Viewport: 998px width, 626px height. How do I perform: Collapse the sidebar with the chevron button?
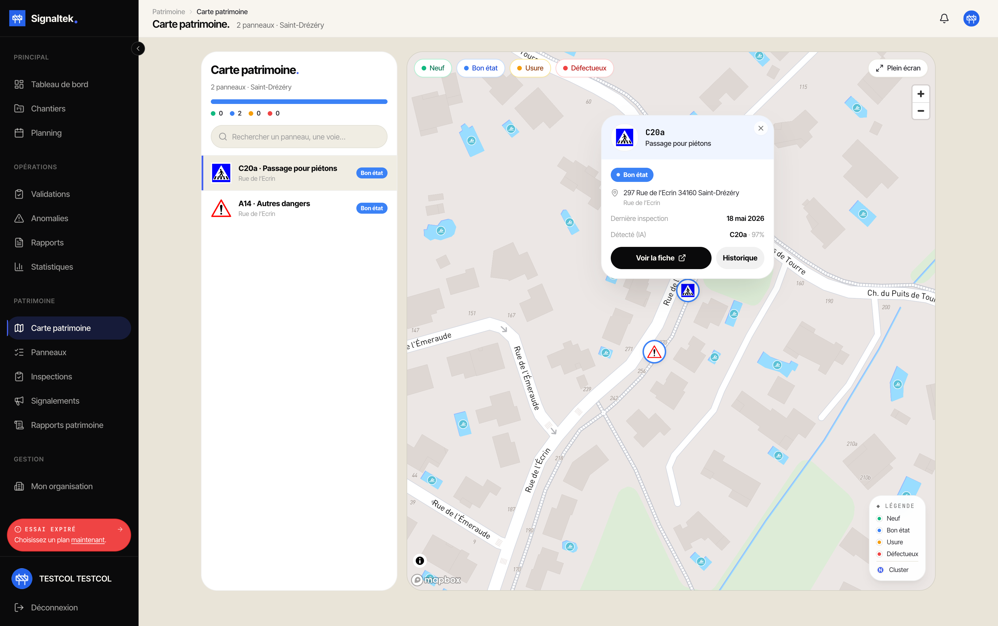click(138, 49)
